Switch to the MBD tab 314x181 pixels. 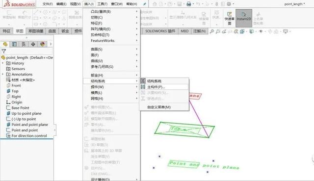point(184,31)
